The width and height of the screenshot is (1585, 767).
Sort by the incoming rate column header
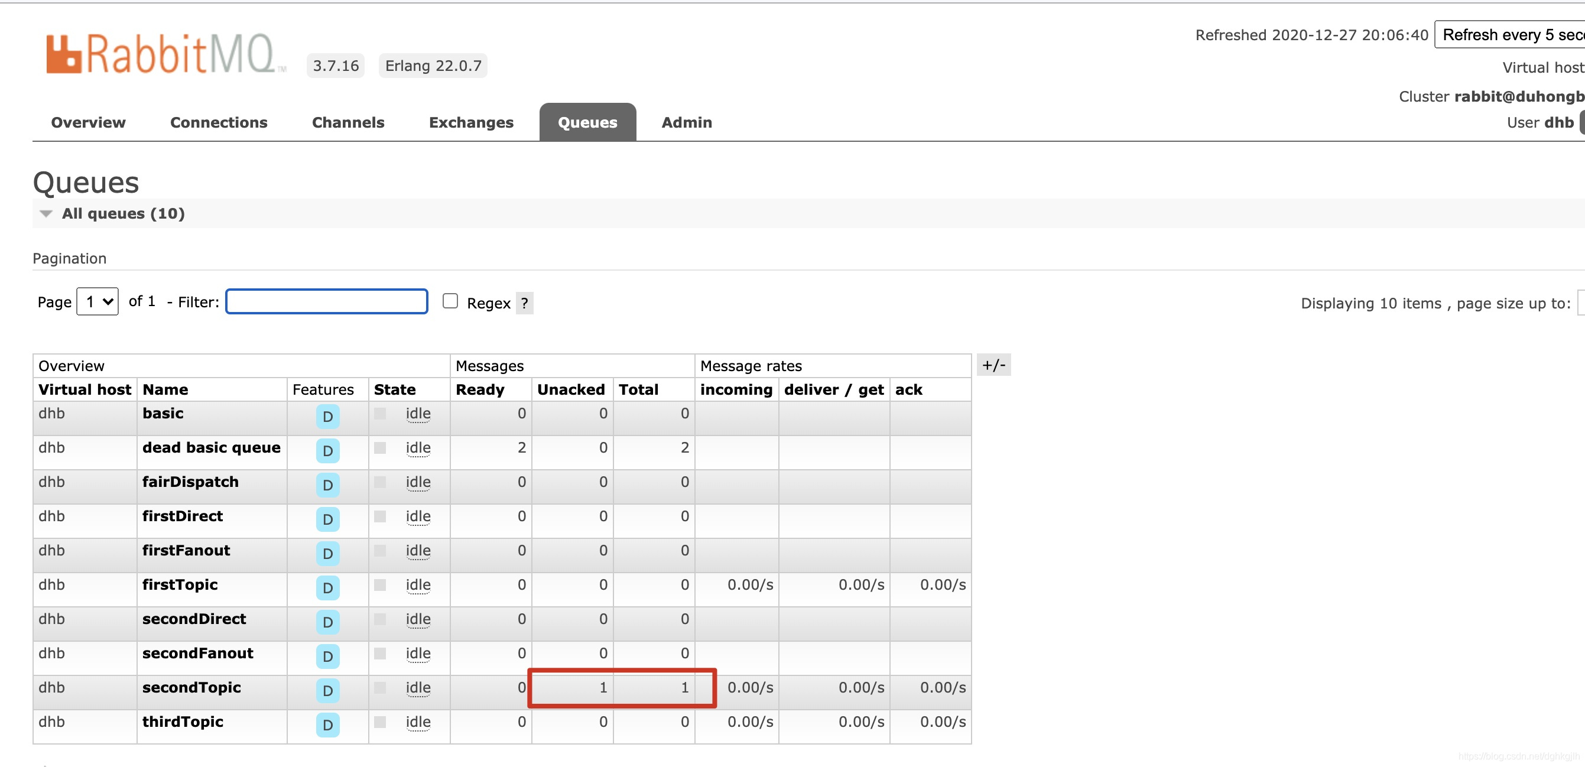[x=736, y=390]
